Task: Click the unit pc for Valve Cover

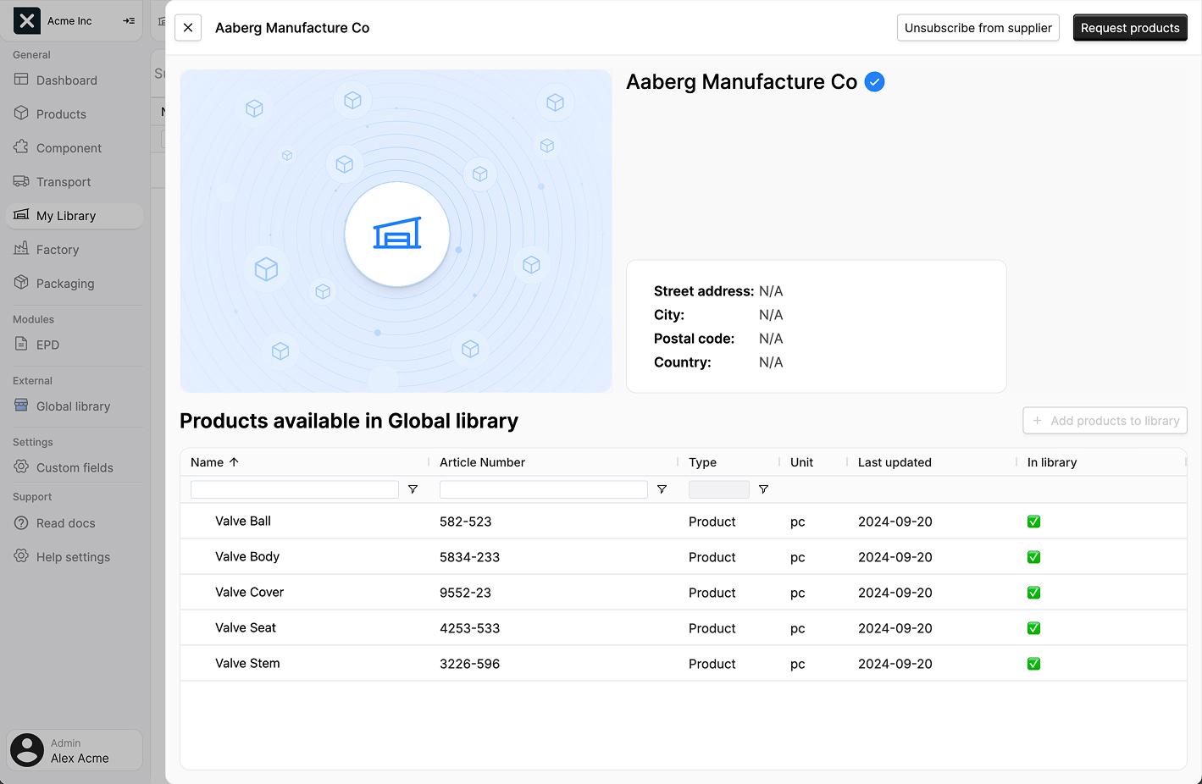Action: point(797,593)
